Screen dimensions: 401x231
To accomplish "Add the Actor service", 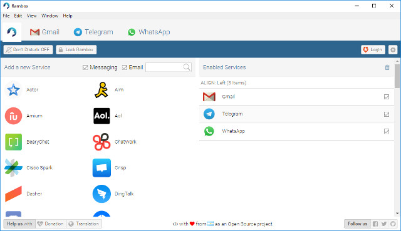I will click(13, 90).
